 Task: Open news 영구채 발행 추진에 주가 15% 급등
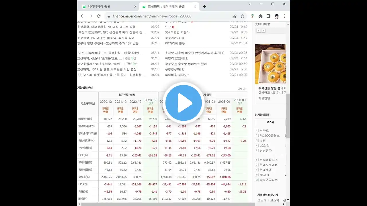pyautogui.click(x=108, y=43)
